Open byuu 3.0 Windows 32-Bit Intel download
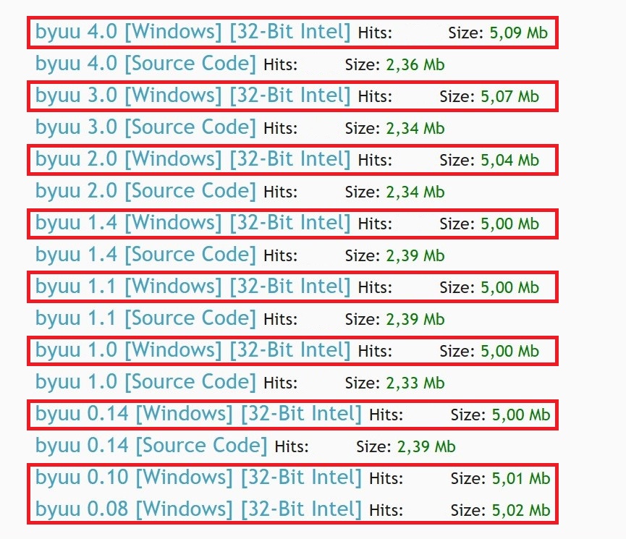The height and width of the screenshot is (539, 626). 193,96
